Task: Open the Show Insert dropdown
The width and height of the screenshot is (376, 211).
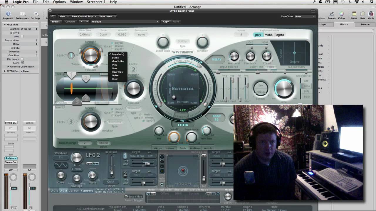Action: click(107, 16)
